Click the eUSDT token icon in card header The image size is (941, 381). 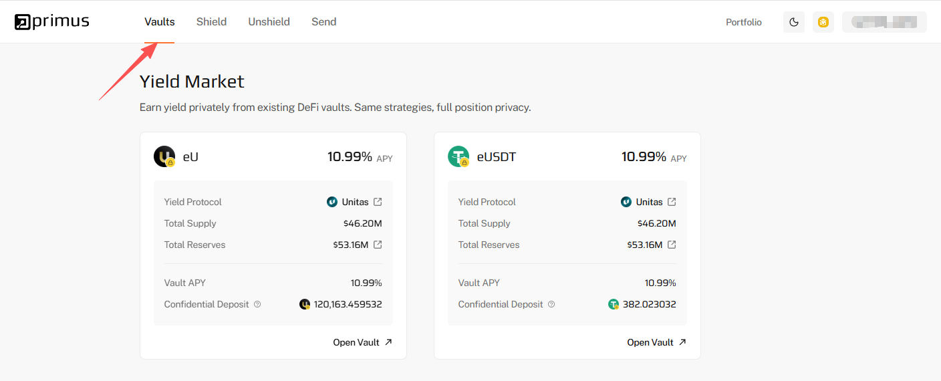(x=458, y=156)
